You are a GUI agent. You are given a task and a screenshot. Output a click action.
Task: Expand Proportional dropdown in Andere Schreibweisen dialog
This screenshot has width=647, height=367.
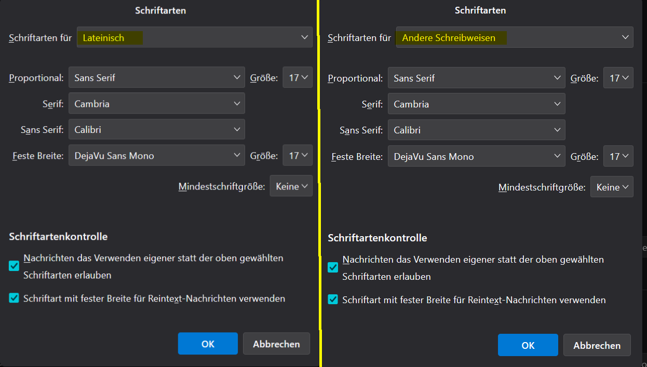pos(476,78)
